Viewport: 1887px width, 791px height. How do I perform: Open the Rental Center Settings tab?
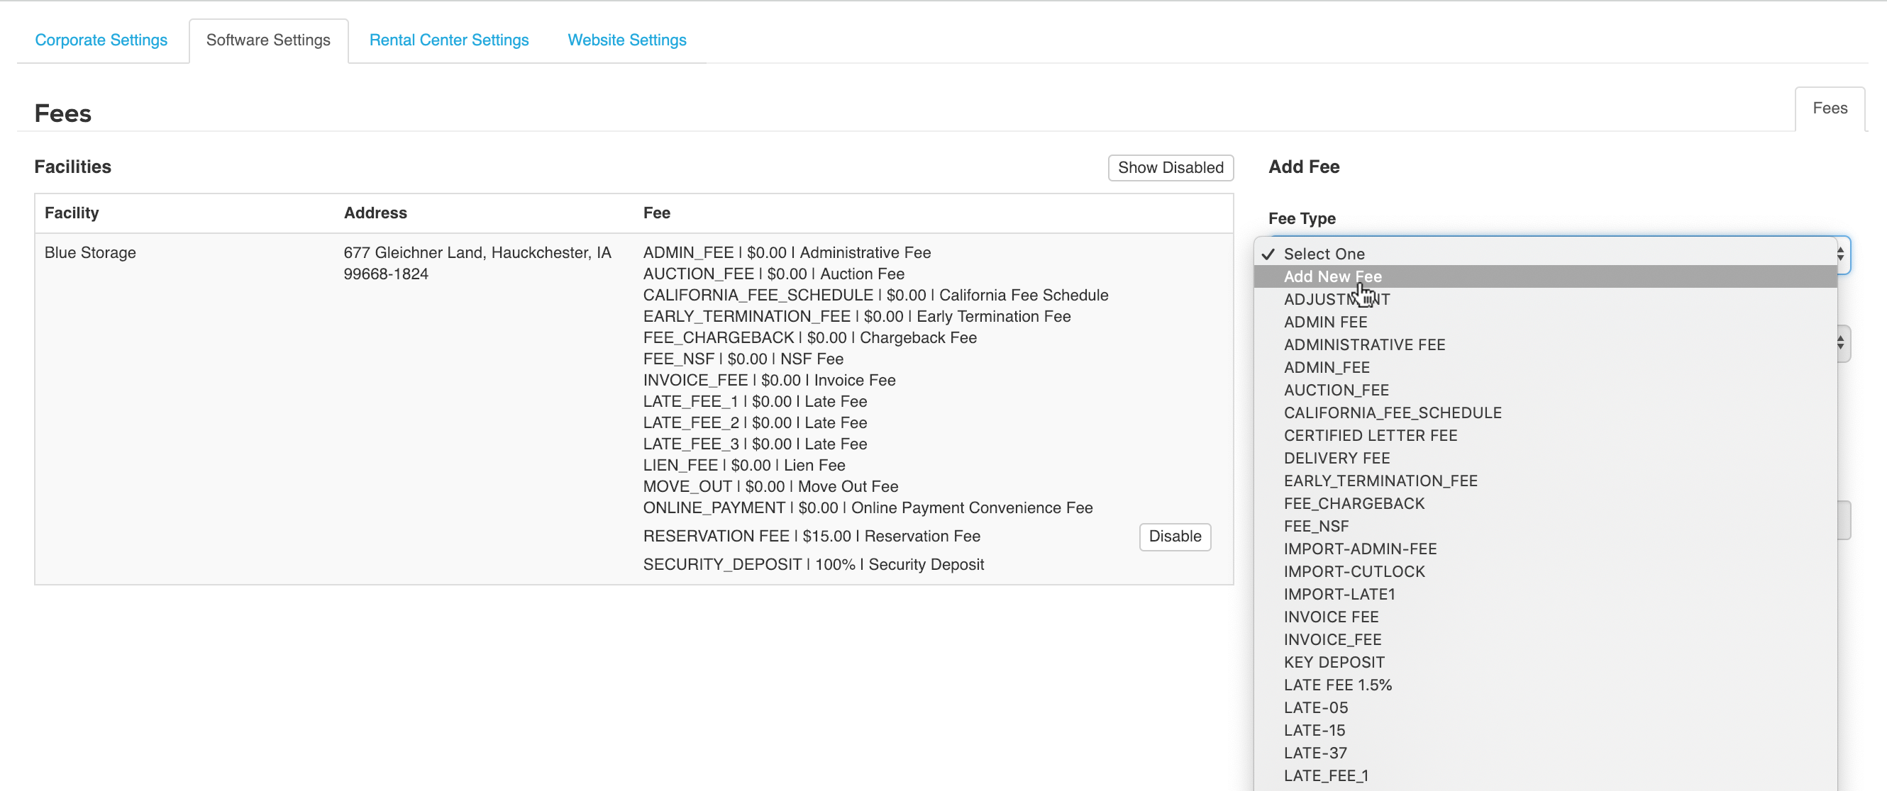pos(448,40)
